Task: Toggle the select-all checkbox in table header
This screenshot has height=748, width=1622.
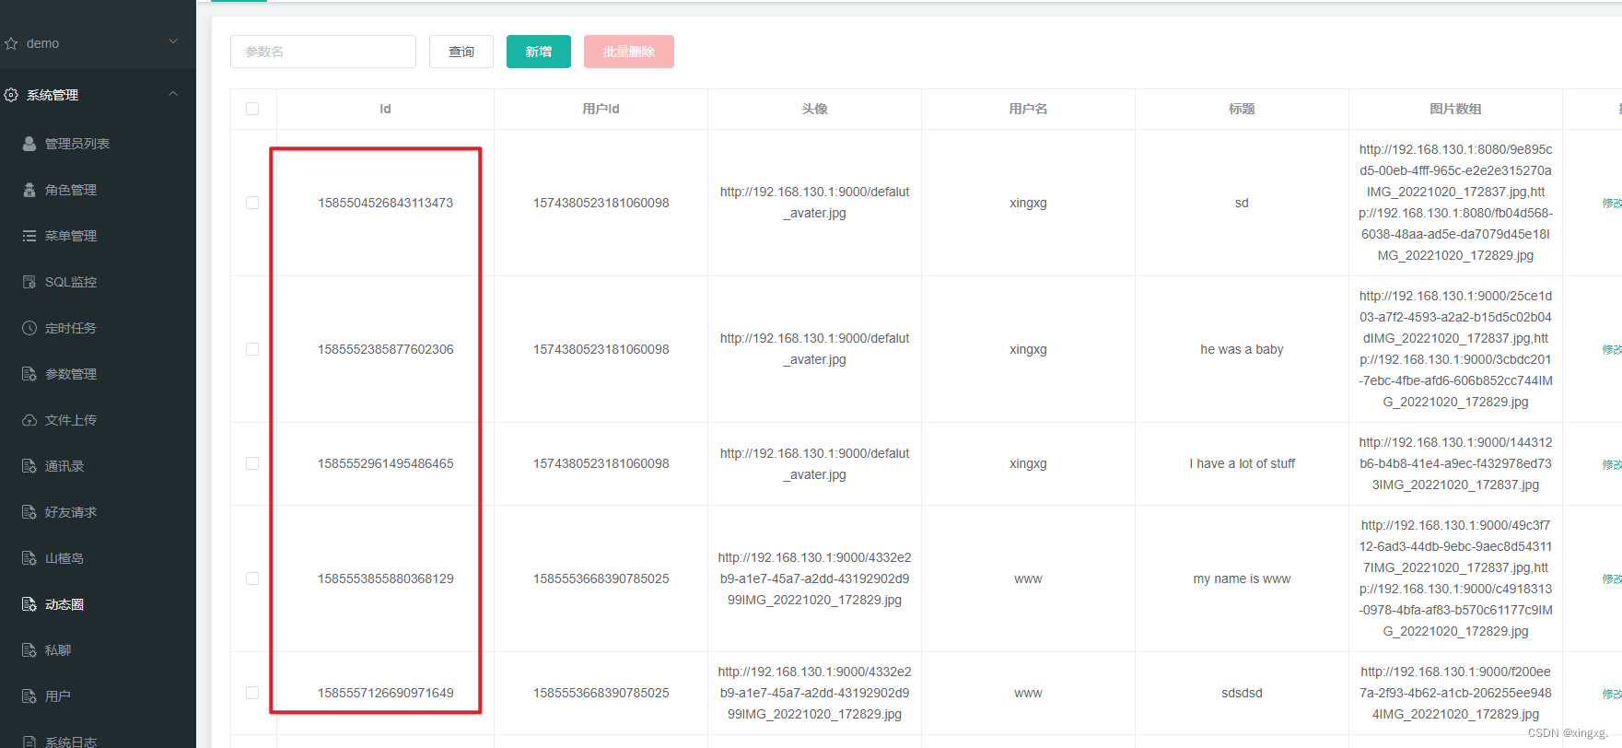Action: click(x=252, y=109)
